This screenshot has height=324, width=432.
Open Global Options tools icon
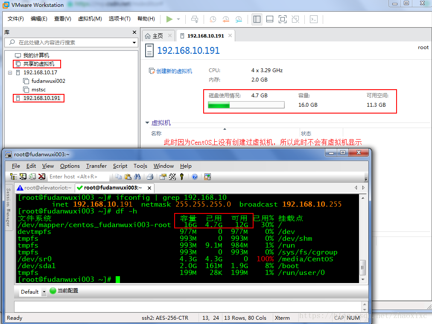coord(172,177)
